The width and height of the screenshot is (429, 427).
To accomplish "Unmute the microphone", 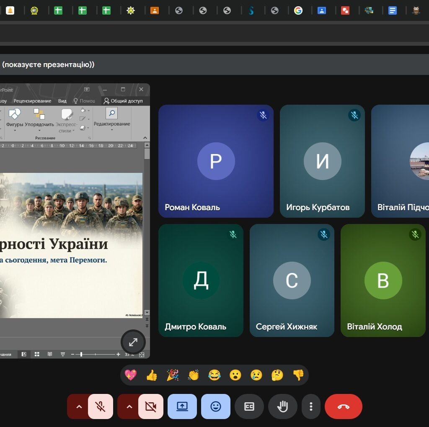I will 101,406.
